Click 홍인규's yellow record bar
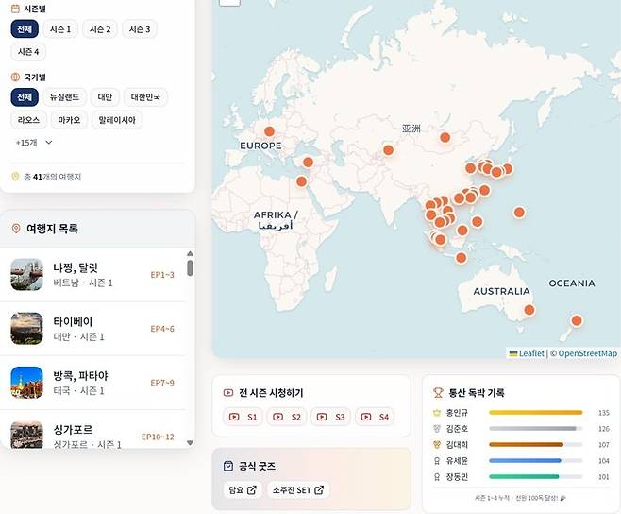 tap(535, 413)
